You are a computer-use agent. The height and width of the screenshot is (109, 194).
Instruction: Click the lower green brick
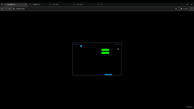(x=105, y=53)
